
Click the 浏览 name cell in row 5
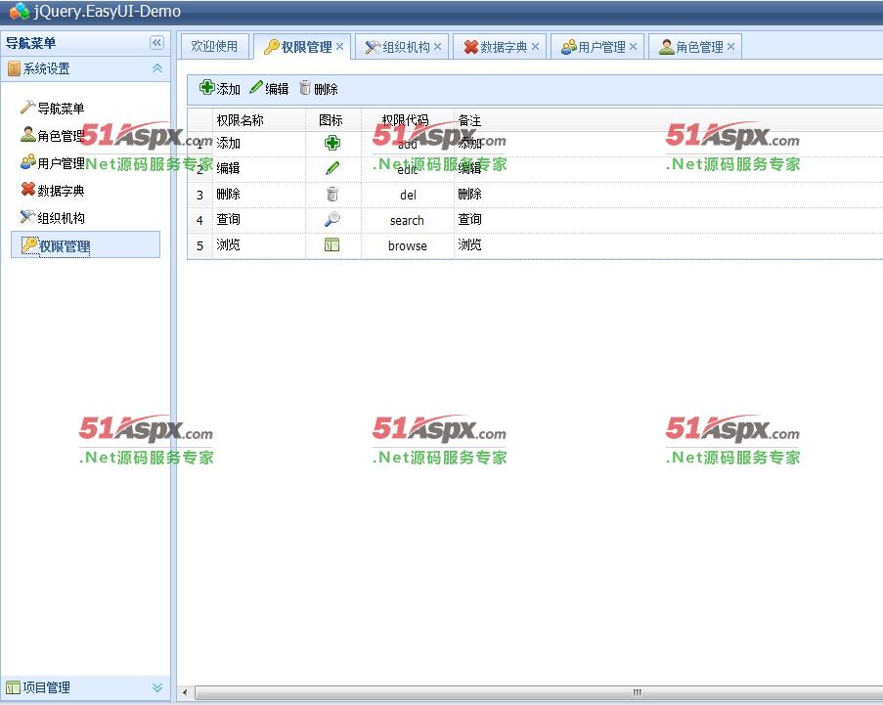(x=259, y=245)
